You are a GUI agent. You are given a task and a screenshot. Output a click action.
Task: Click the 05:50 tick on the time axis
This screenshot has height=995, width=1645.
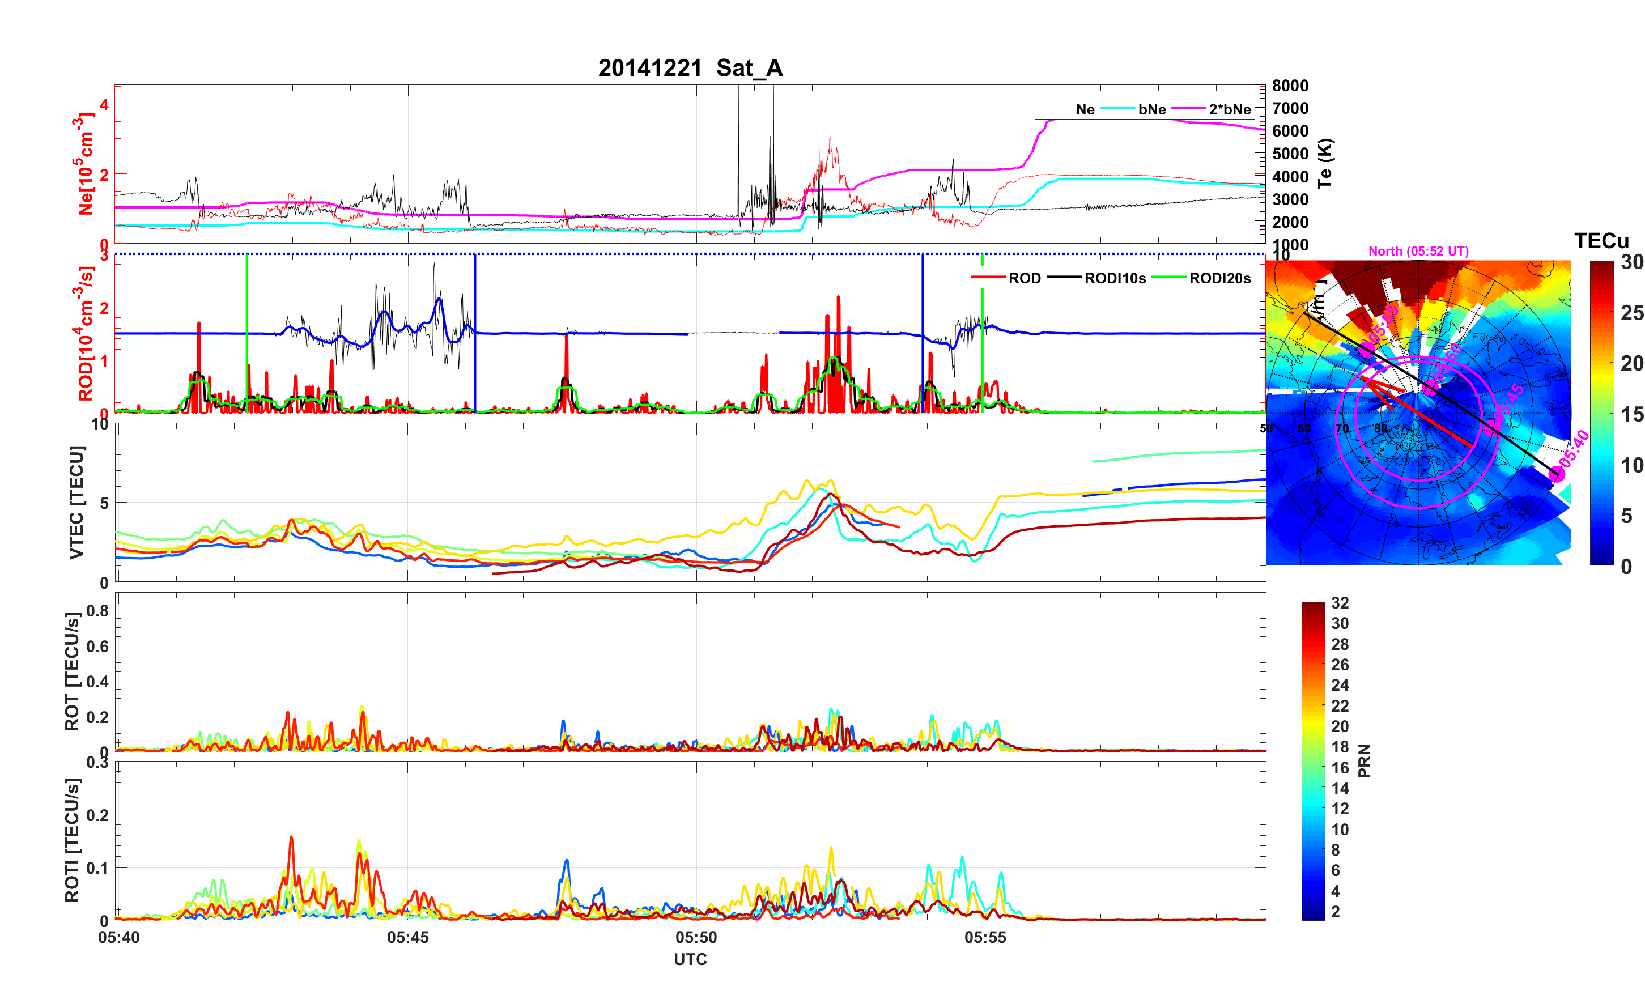pos(696,938)
